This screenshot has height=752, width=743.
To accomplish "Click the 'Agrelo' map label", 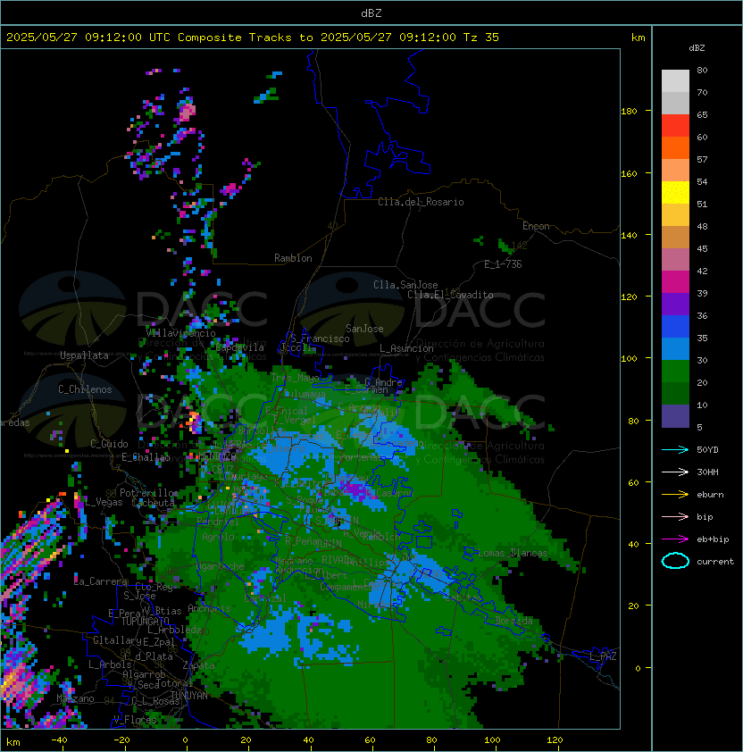I will tap(218, 537).
